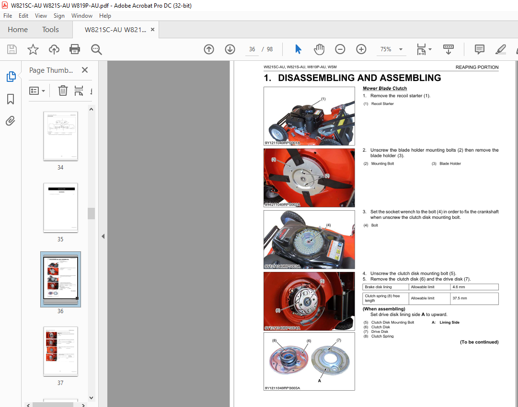
Task: Click the '4.6 mm' table cell
Action: (x=474, y=287)
